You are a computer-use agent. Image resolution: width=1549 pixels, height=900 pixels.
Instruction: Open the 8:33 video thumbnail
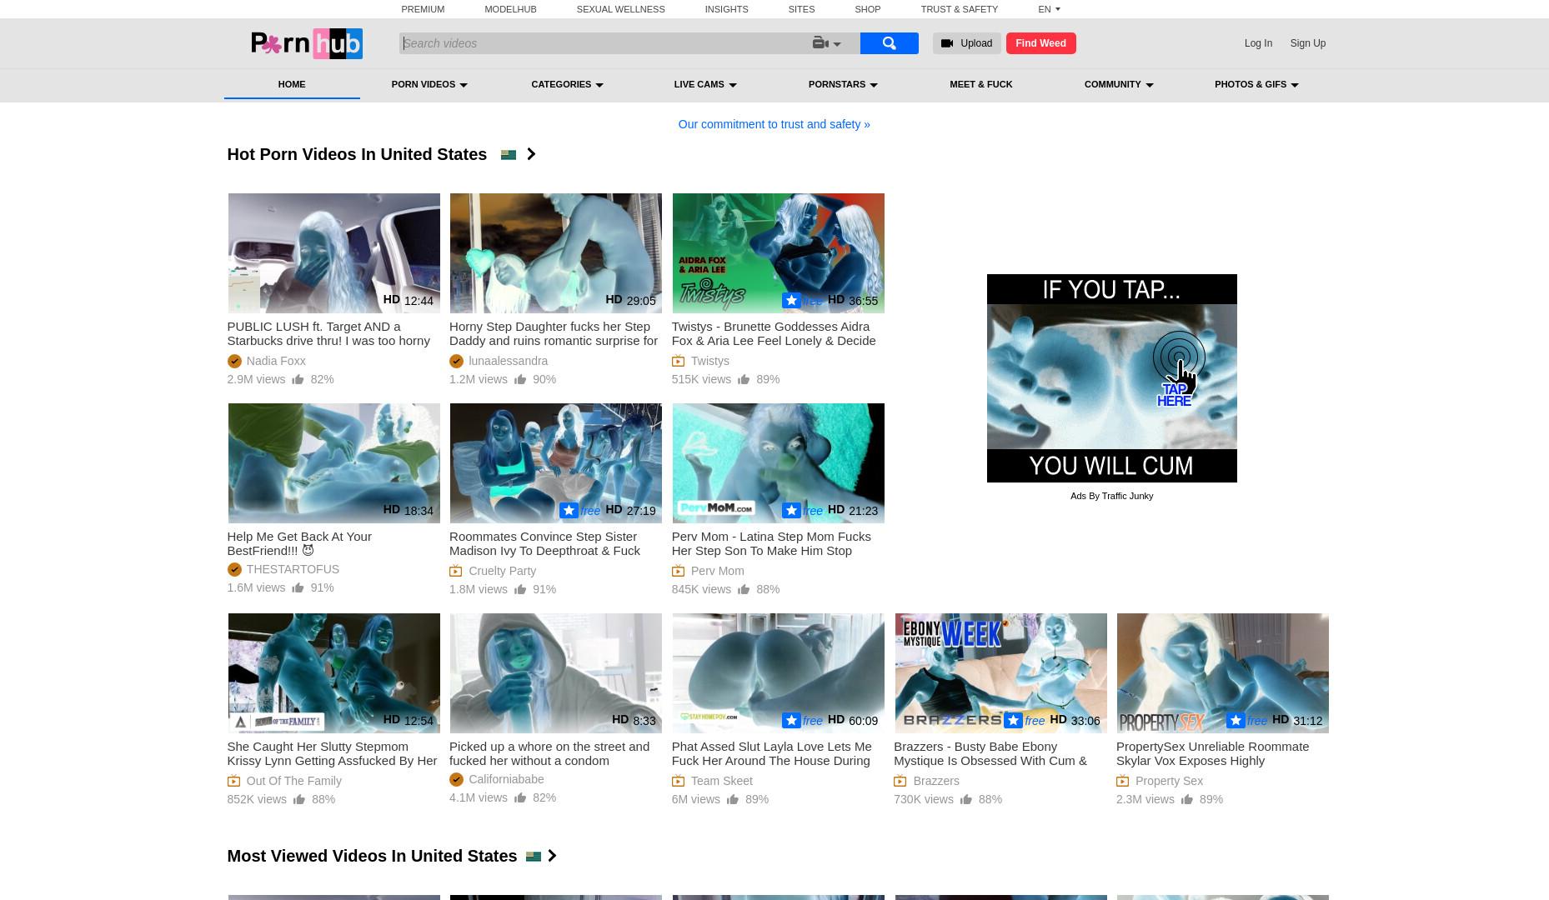(555, 673)
